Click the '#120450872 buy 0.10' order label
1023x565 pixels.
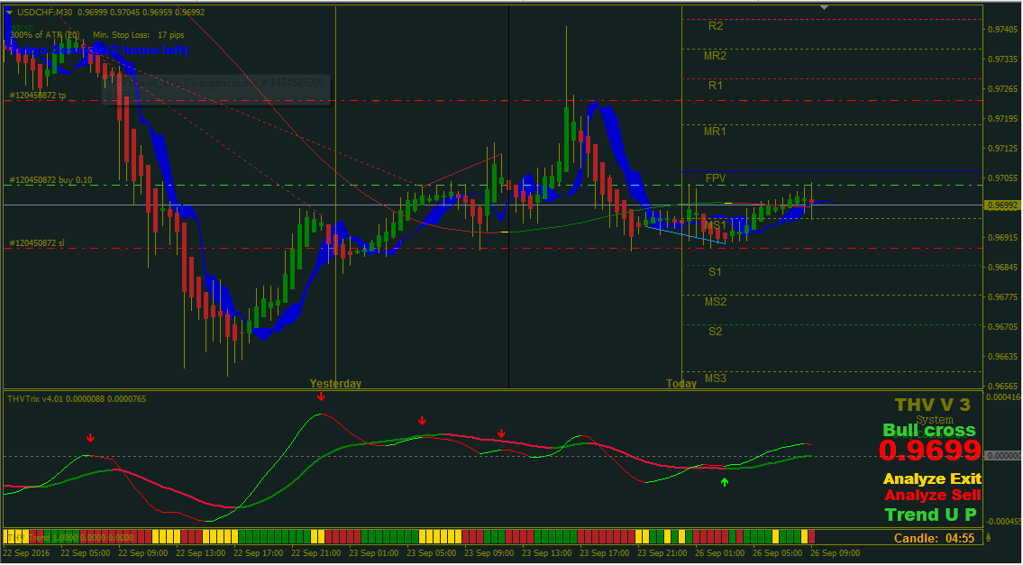(50, 180)
